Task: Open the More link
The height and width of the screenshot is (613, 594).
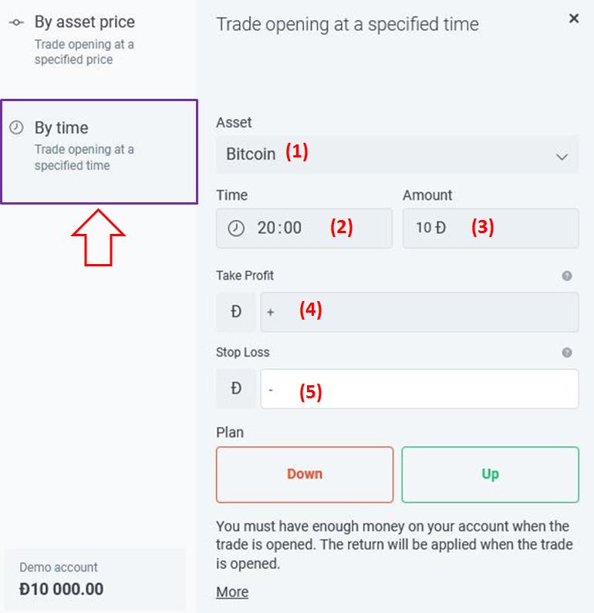Action: [x=232, y=592]
